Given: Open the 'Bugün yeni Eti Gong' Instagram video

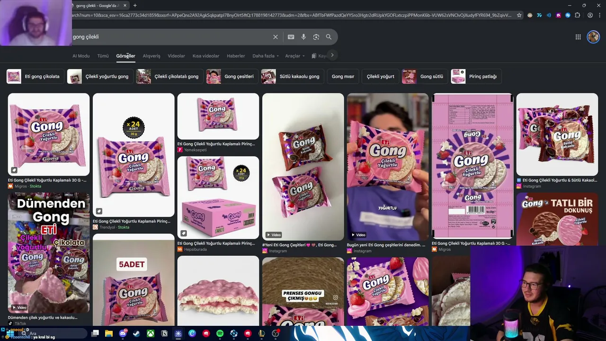Looking at the screenshot, I should pyautogui.click(x=388, y=167).
